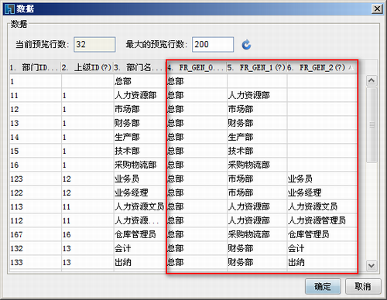Click 人力资源文员 in the 部门名 column
Viewport: 387px width, 300px height.
click(x=139, y=207)
